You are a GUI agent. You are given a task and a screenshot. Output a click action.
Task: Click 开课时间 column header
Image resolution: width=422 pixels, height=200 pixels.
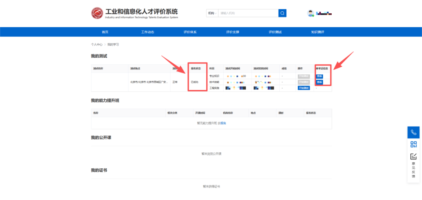[x=200, y=113]
